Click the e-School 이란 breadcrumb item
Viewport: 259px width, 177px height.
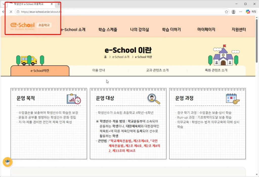pyautogui.click(x=143, y=57)
